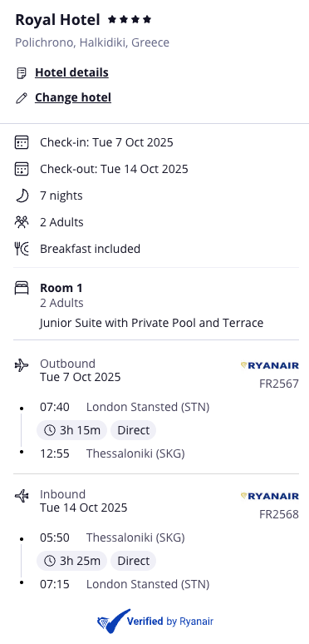This screenshot has width=309, height=644.
Task: Click the adults guests icon
Action: point(22,222)
